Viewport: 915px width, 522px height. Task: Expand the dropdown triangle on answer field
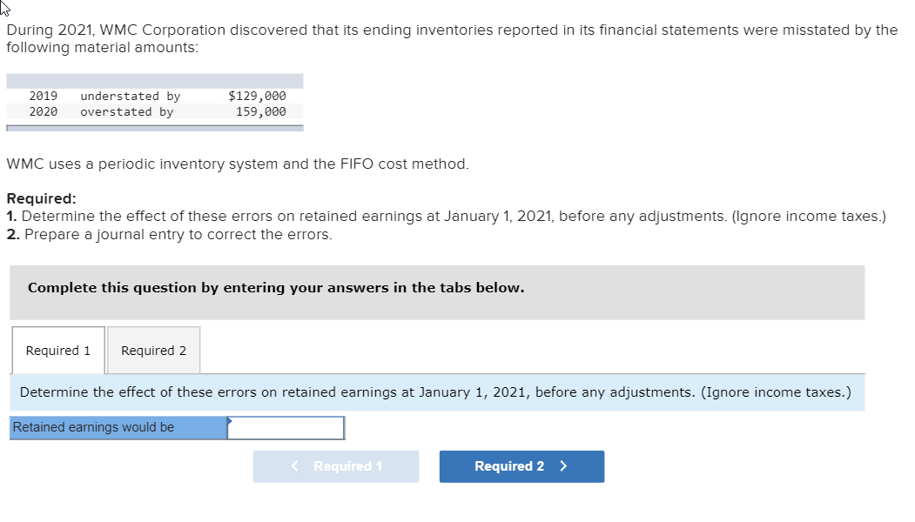click(x=231, y=421)
